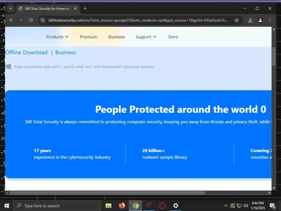Image resolution: width=281 pixels, height=211 pixels.
Task: Launch Firefox from the taskbar
Action: [122, 206]
